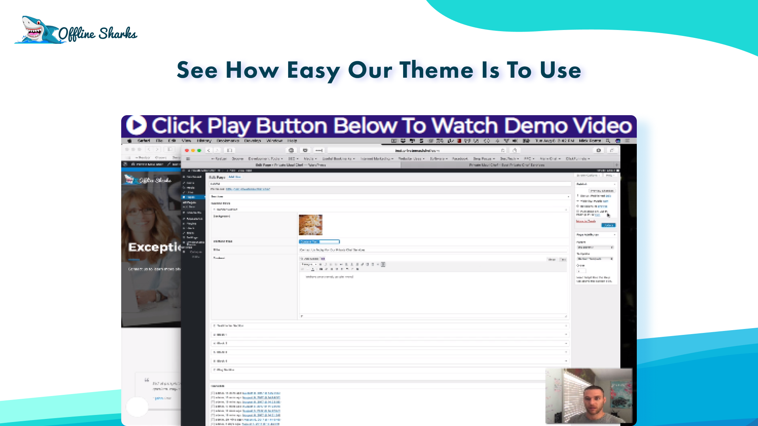Image resolution: width=758 pixels, height=426 pixels.
Task: Open the ClickFunnels bookmarks dropdown
Action: pos(578,159)
